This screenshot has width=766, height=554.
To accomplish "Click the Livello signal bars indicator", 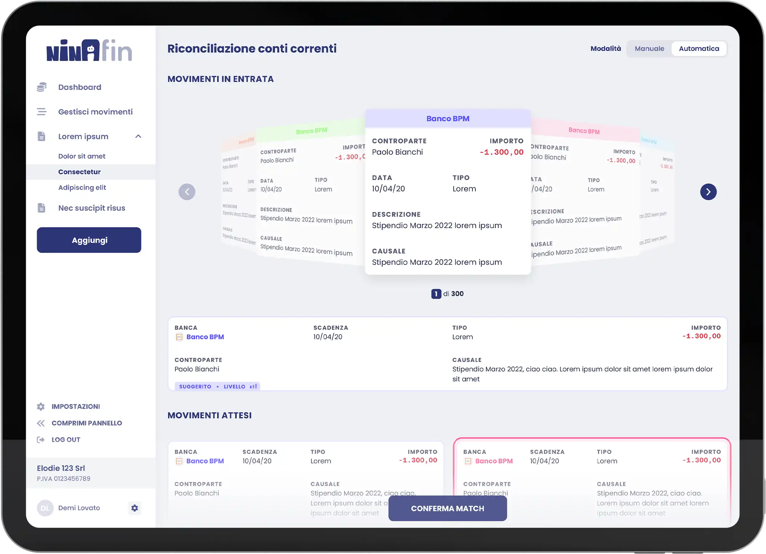I will 254,386.
